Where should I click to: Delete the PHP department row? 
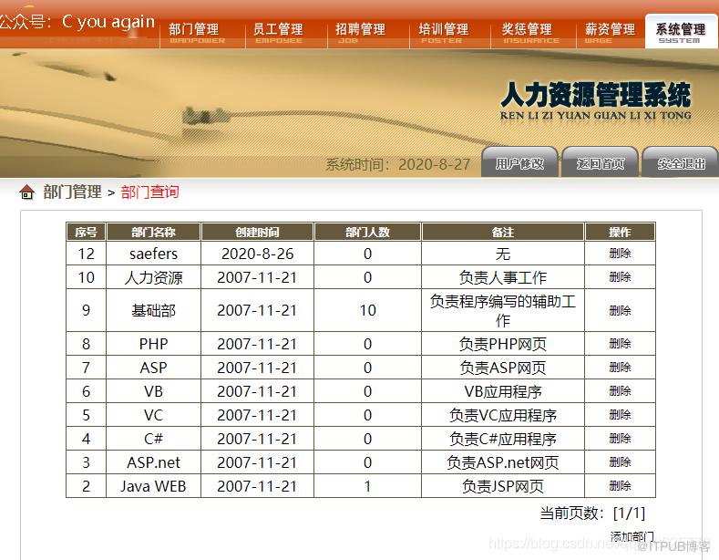(x=620, y=344)
